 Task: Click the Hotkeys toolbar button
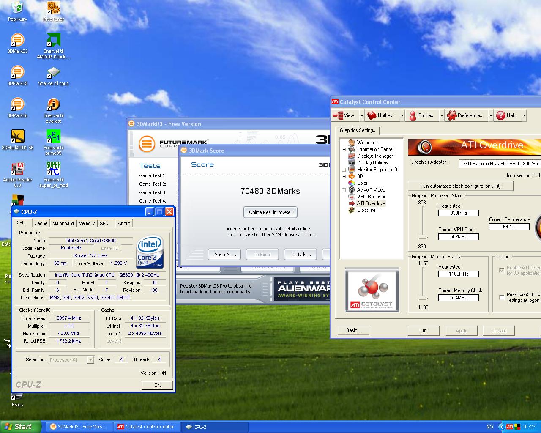click(381, 115)
